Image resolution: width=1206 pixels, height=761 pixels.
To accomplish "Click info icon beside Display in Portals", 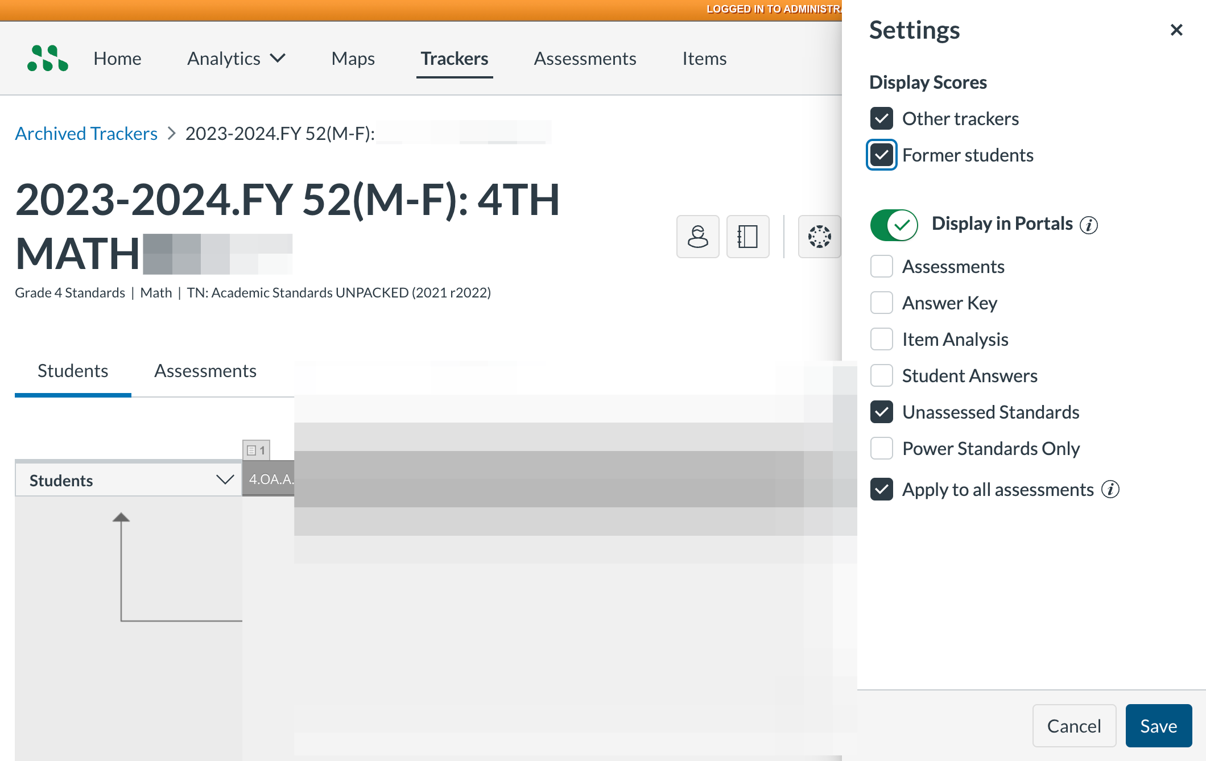I will [x=1089, y=225].
